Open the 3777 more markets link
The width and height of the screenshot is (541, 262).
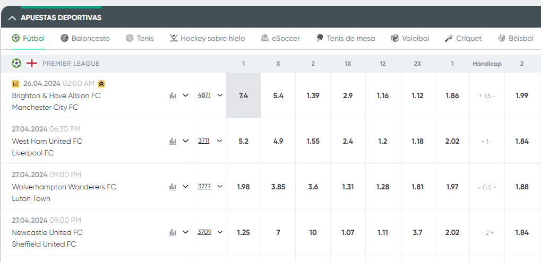coord(204,186)
